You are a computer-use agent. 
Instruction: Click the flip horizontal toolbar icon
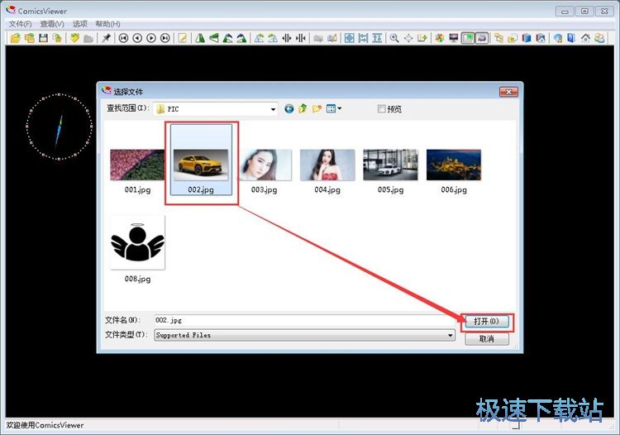tap(200, 38)
